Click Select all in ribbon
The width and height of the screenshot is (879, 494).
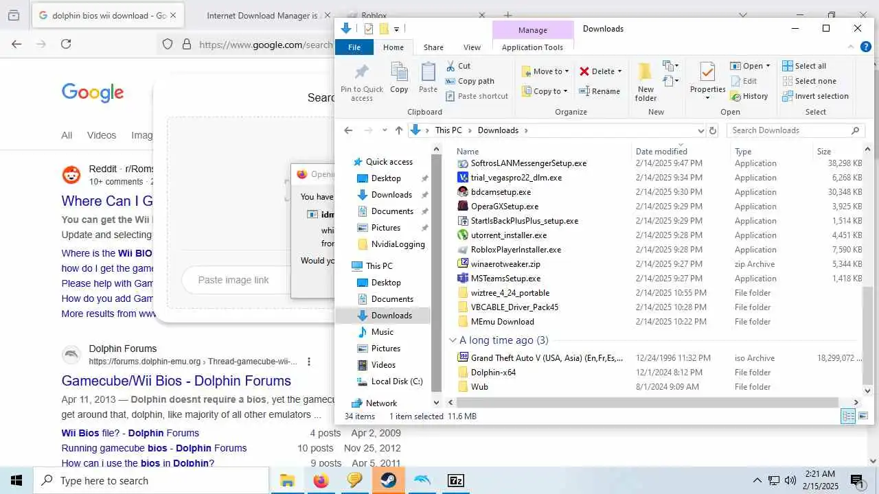coord(804,66)
